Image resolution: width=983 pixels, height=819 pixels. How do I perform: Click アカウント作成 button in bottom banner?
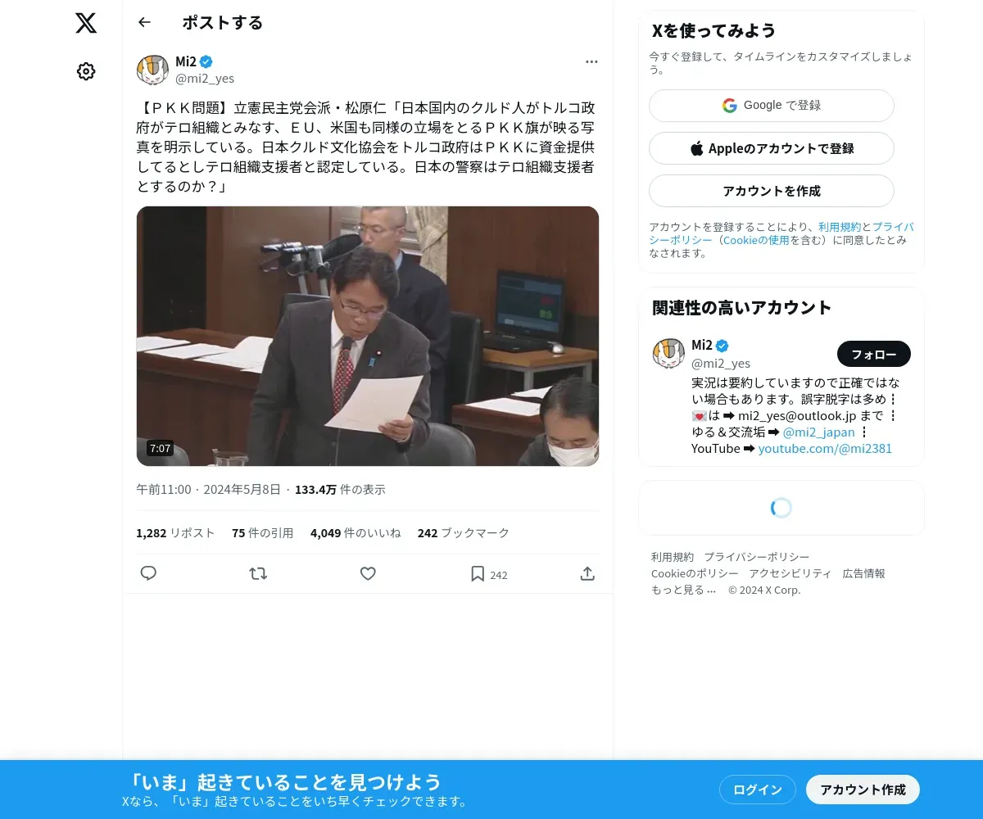click(863, 790)
